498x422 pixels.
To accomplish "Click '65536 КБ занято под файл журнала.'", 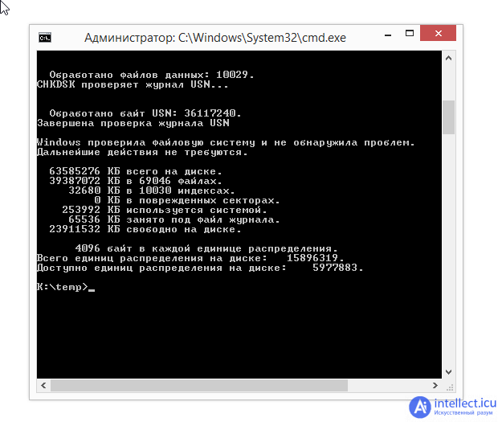I will 174,219.
